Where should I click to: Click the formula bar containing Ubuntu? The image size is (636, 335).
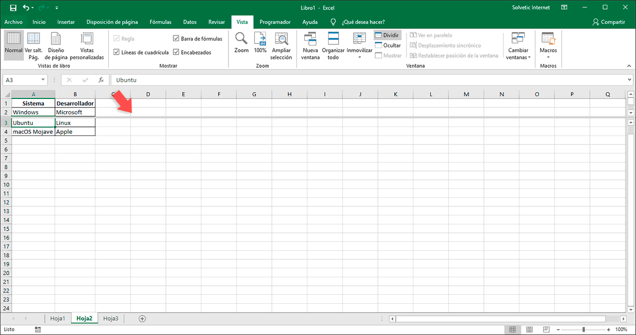pos(368,80)
